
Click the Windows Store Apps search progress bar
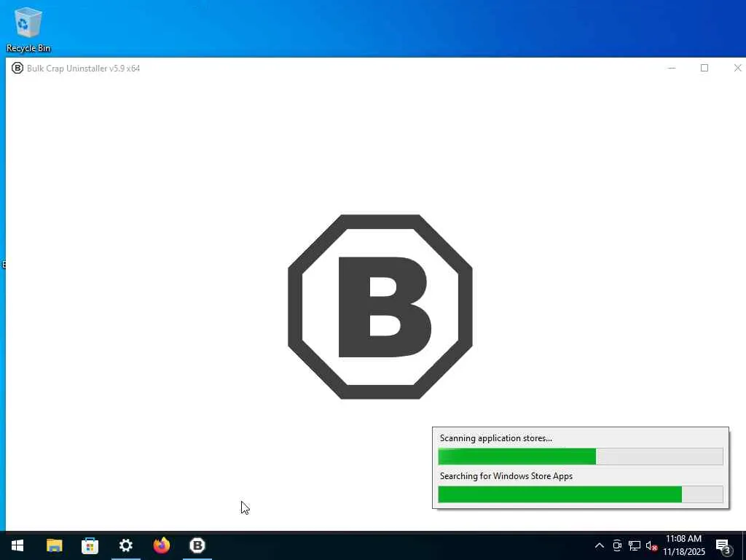coord(581,494)
